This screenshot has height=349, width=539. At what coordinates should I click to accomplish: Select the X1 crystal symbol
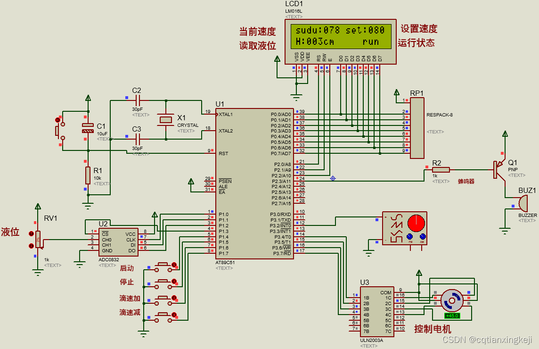[x=166, y=120]
